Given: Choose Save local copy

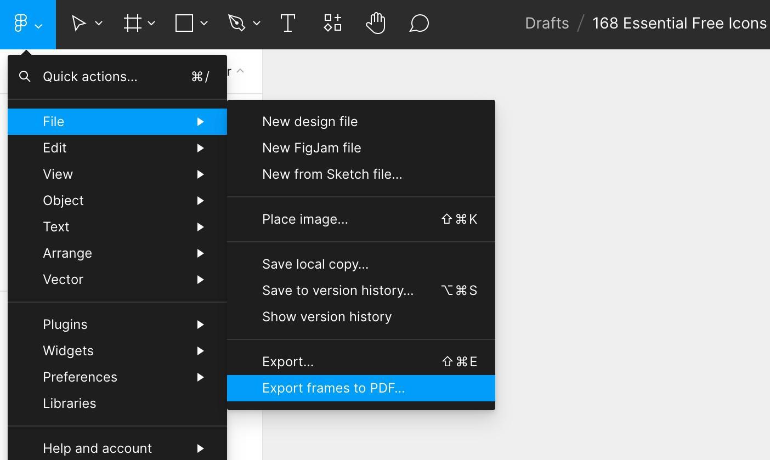Looking at the screenshot, I should click(x=361, y=264).
